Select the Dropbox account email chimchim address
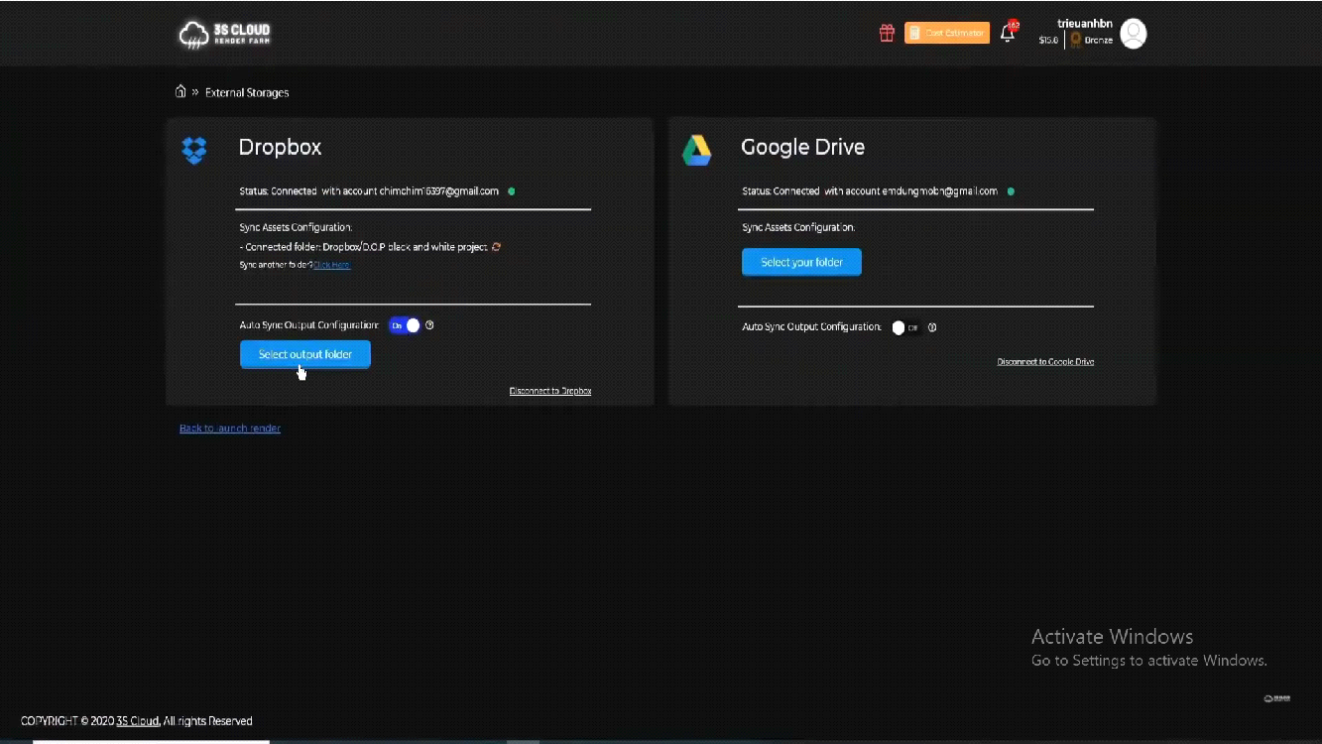The height and width of the screenshot is (744, 1322). point(439,191)
